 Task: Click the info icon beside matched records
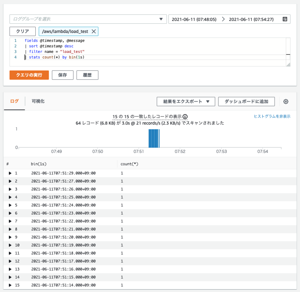(185, 117)
